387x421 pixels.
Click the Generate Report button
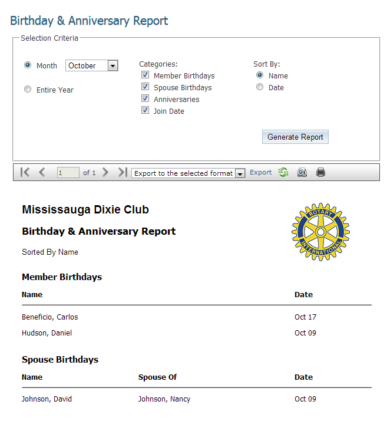tap(295, 137)
